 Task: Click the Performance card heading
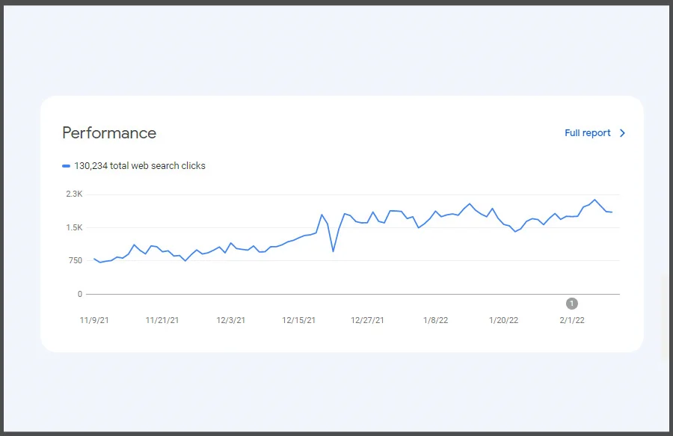pos(109,133)
